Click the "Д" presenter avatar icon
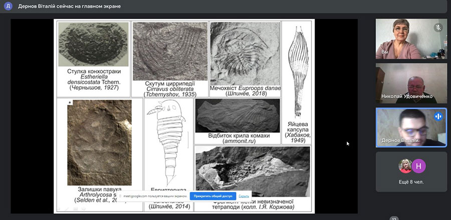Image resolution: width=451 pixels, height=220 pixels. click(x=9, y=6)
